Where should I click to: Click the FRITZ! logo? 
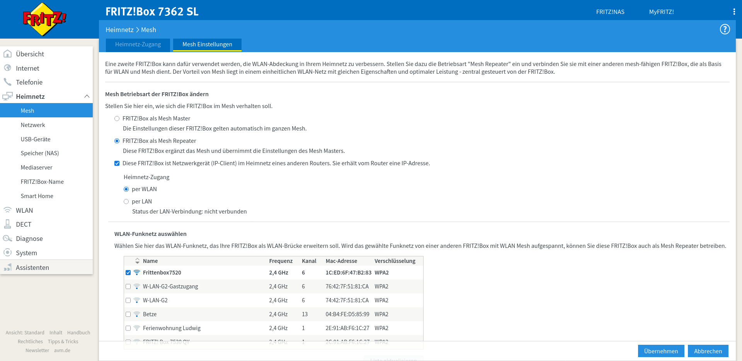[44, 19]
